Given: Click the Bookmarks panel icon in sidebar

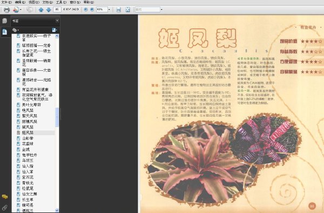Looking at the screenshot, I should [4, 32].
